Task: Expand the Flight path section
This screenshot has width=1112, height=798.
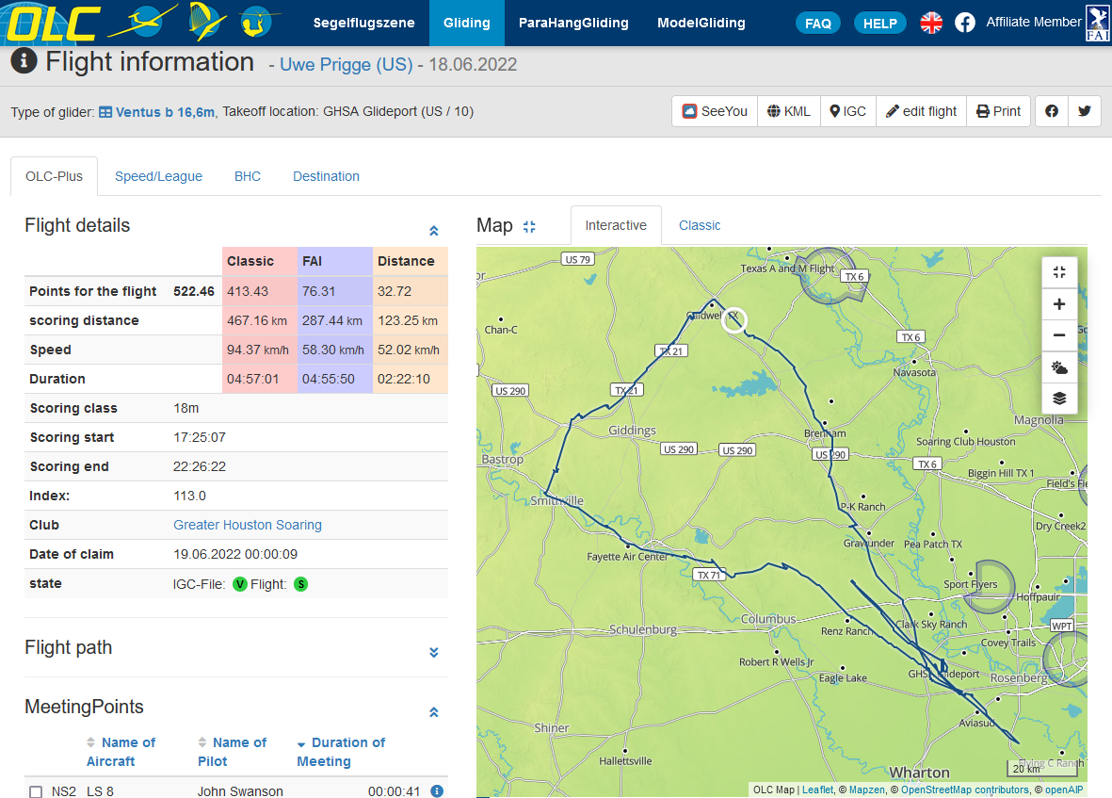Action: pos(434,652)
